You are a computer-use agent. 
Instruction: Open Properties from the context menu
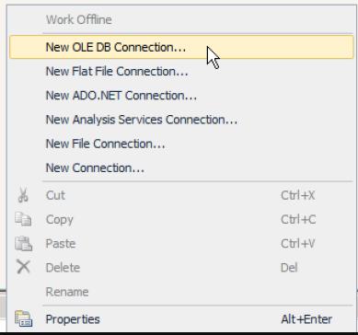click(x=181, y=319)
